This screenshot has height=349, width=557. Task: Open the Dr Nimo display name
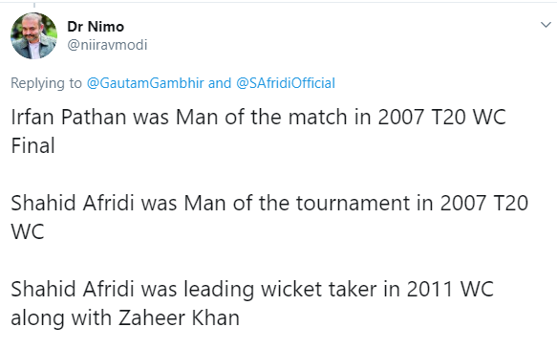pos(96,27)
